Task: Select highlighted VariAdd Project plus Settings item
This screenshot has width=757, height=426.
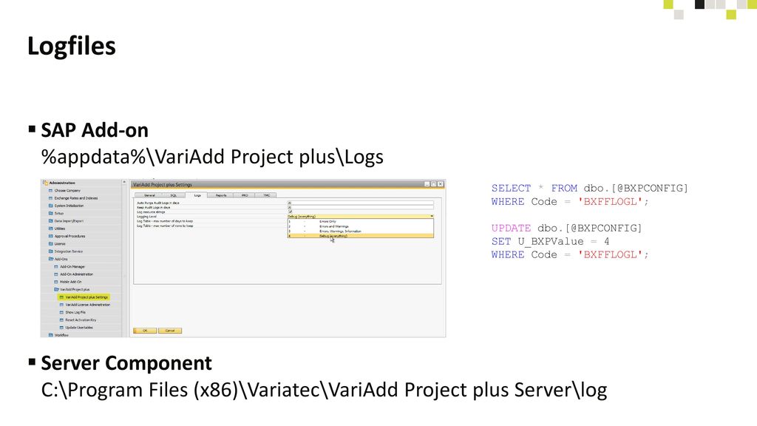Action: click(x=84, y=297)
